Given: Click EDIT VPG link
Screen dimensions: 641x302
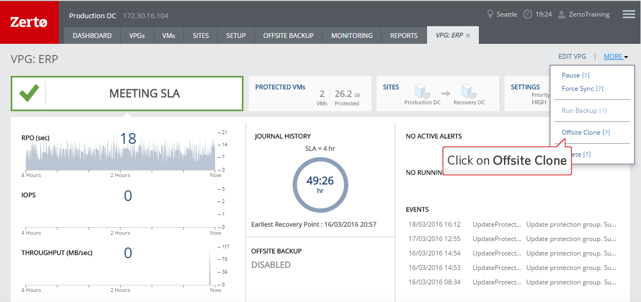Looking at the screenshot, I should (573, 57).
